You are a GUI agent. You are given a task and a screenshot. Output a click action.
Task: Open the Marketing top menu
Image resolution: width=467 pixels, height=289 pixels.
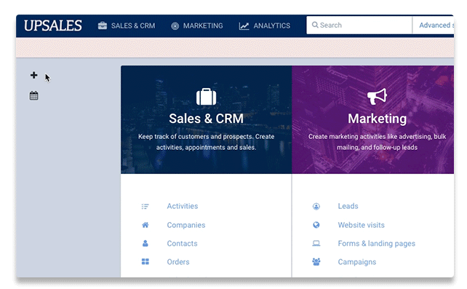click(197, 26)
